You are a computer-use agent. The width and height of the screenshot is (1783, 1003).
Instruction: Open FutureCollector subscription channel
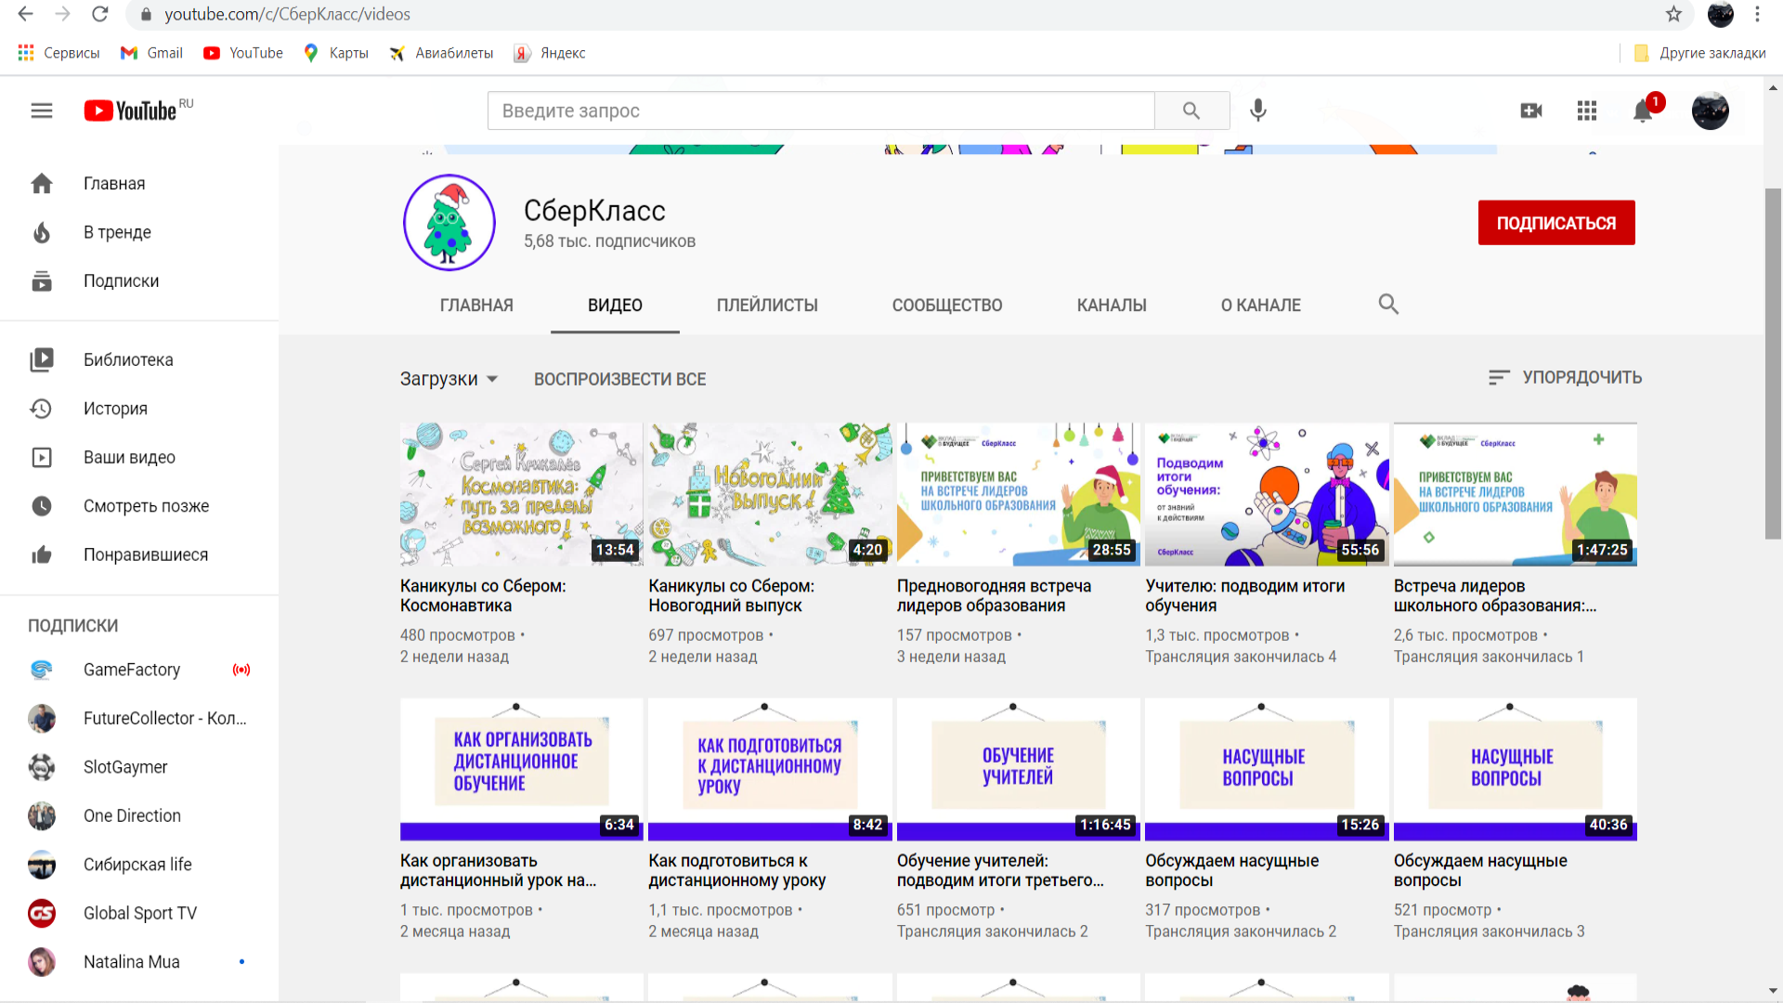tap(139, 719)
